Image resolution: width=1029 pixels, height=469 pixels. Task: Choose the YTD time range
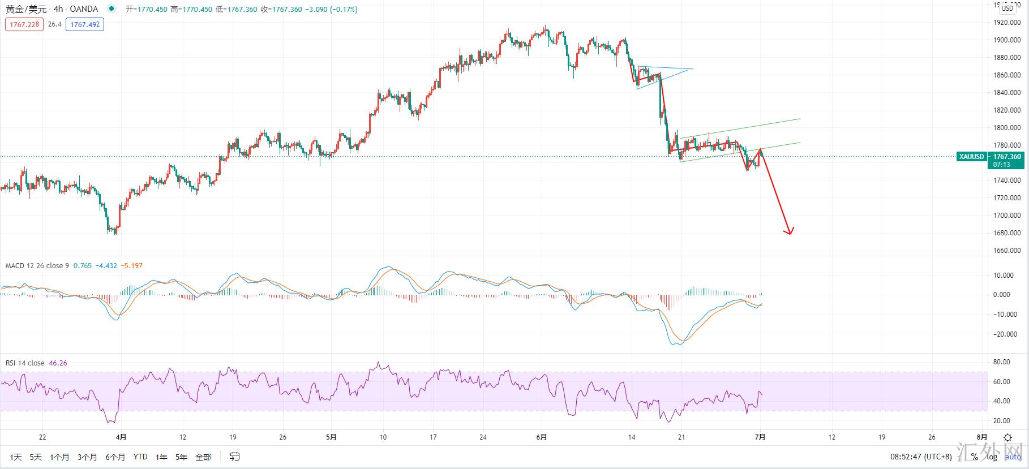140,457
